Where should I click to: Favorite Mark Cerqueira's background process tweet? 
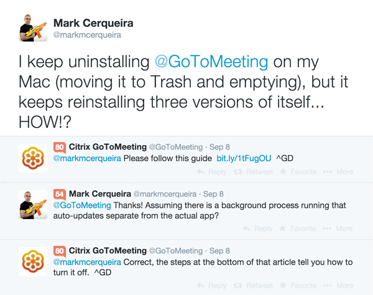pyautogui.click(x=298, y=228)
